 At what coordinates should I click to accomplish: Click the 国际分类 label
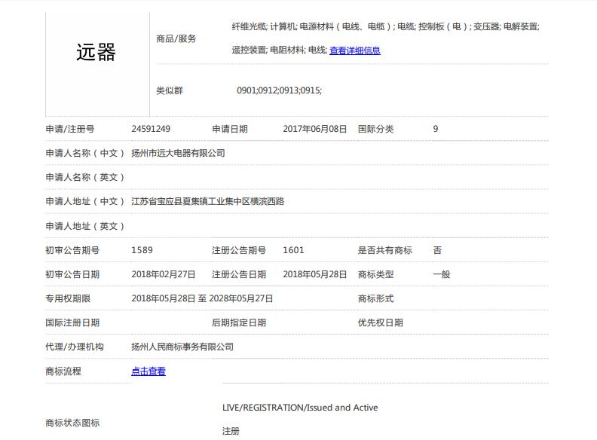click(x=376, y=129)
